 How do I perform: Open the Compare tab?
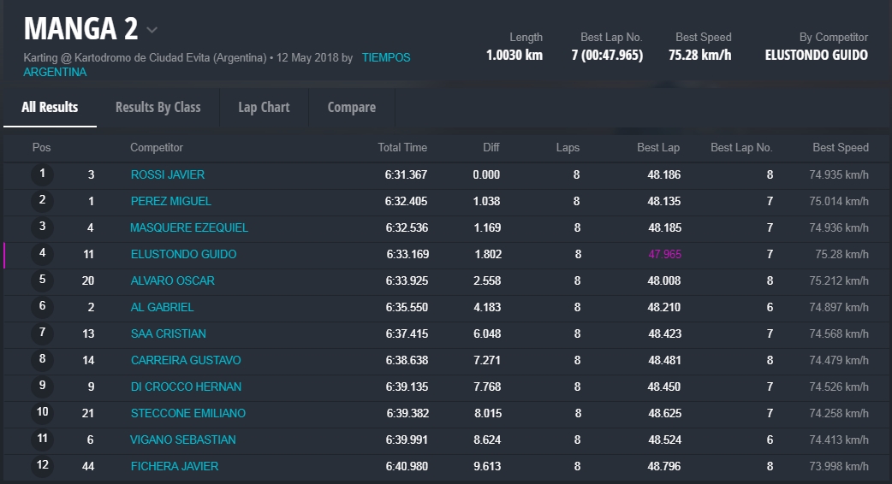pyautogui.click(x=351, y=108)
